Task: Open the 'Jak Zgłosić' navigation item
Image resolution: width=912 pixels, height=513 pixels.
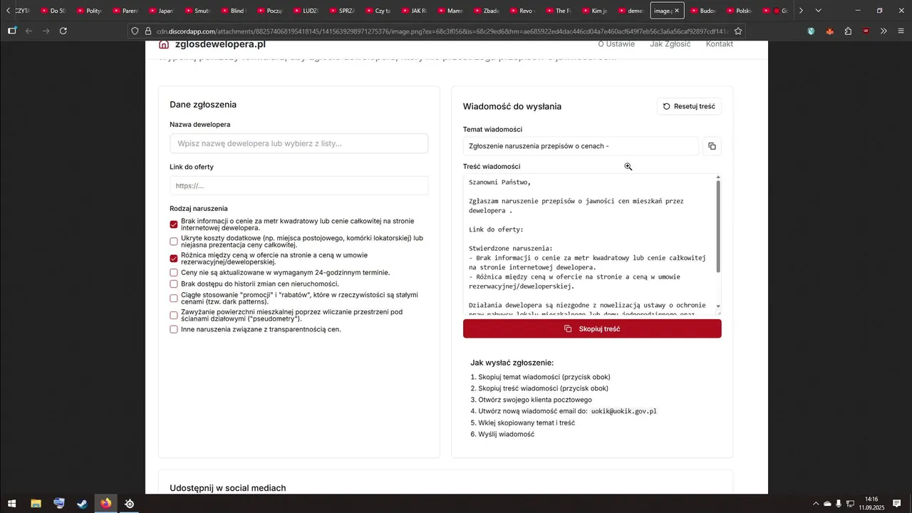Action: [x=670, y=44]
